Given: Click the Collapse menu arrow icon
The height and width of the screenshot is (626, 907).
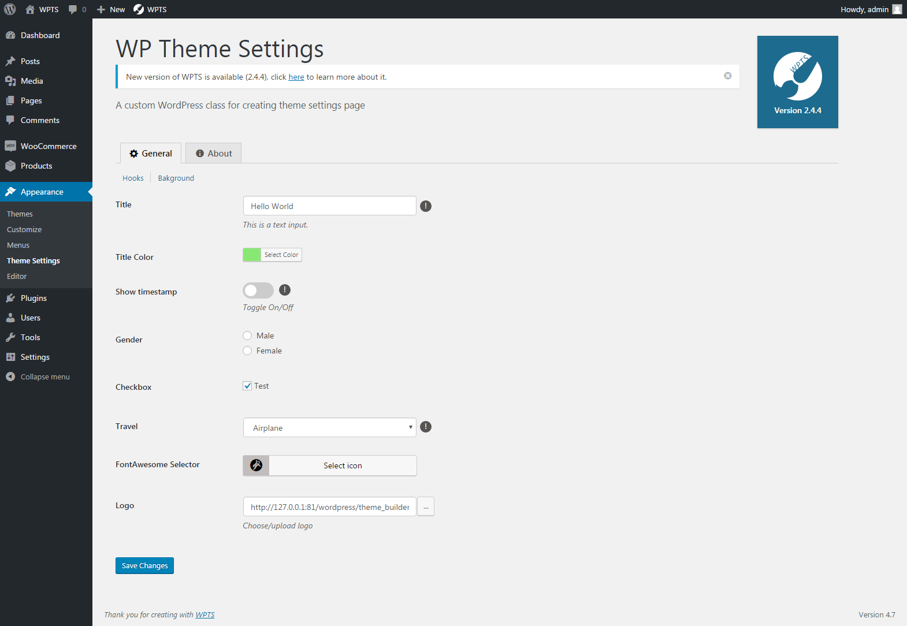Looking at the screenshot, I should click(10, 377).
